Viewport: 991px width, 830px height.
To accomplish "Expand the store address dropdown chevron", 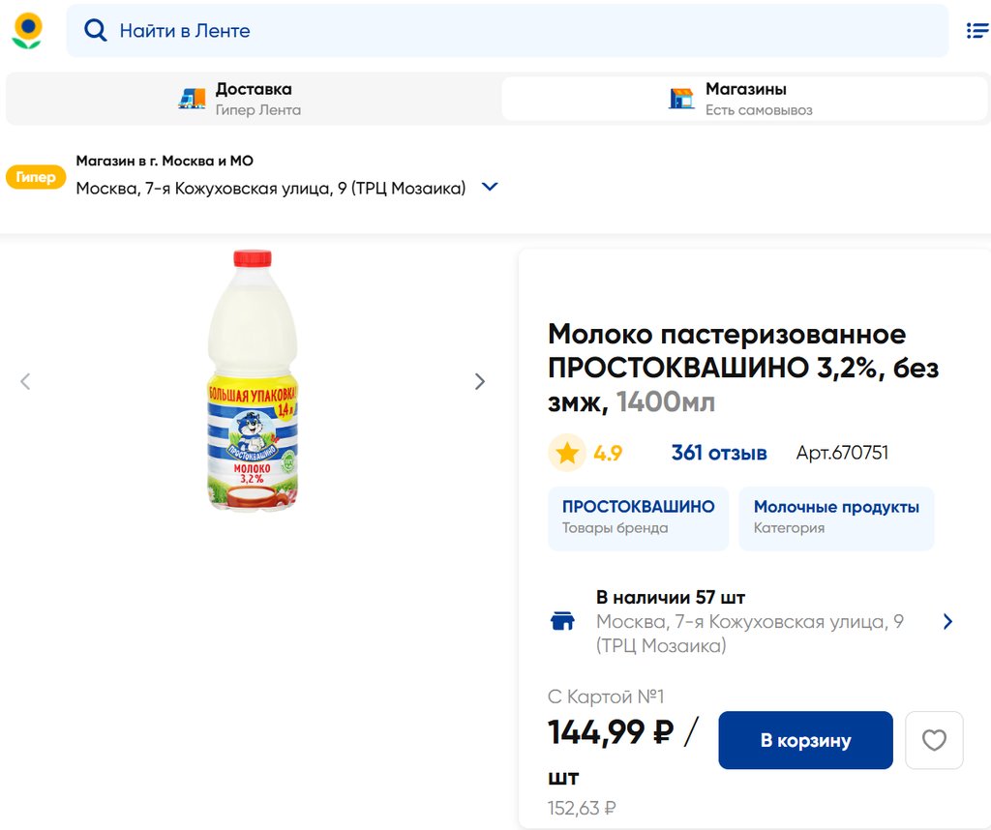I will click(x=490, y=187).
